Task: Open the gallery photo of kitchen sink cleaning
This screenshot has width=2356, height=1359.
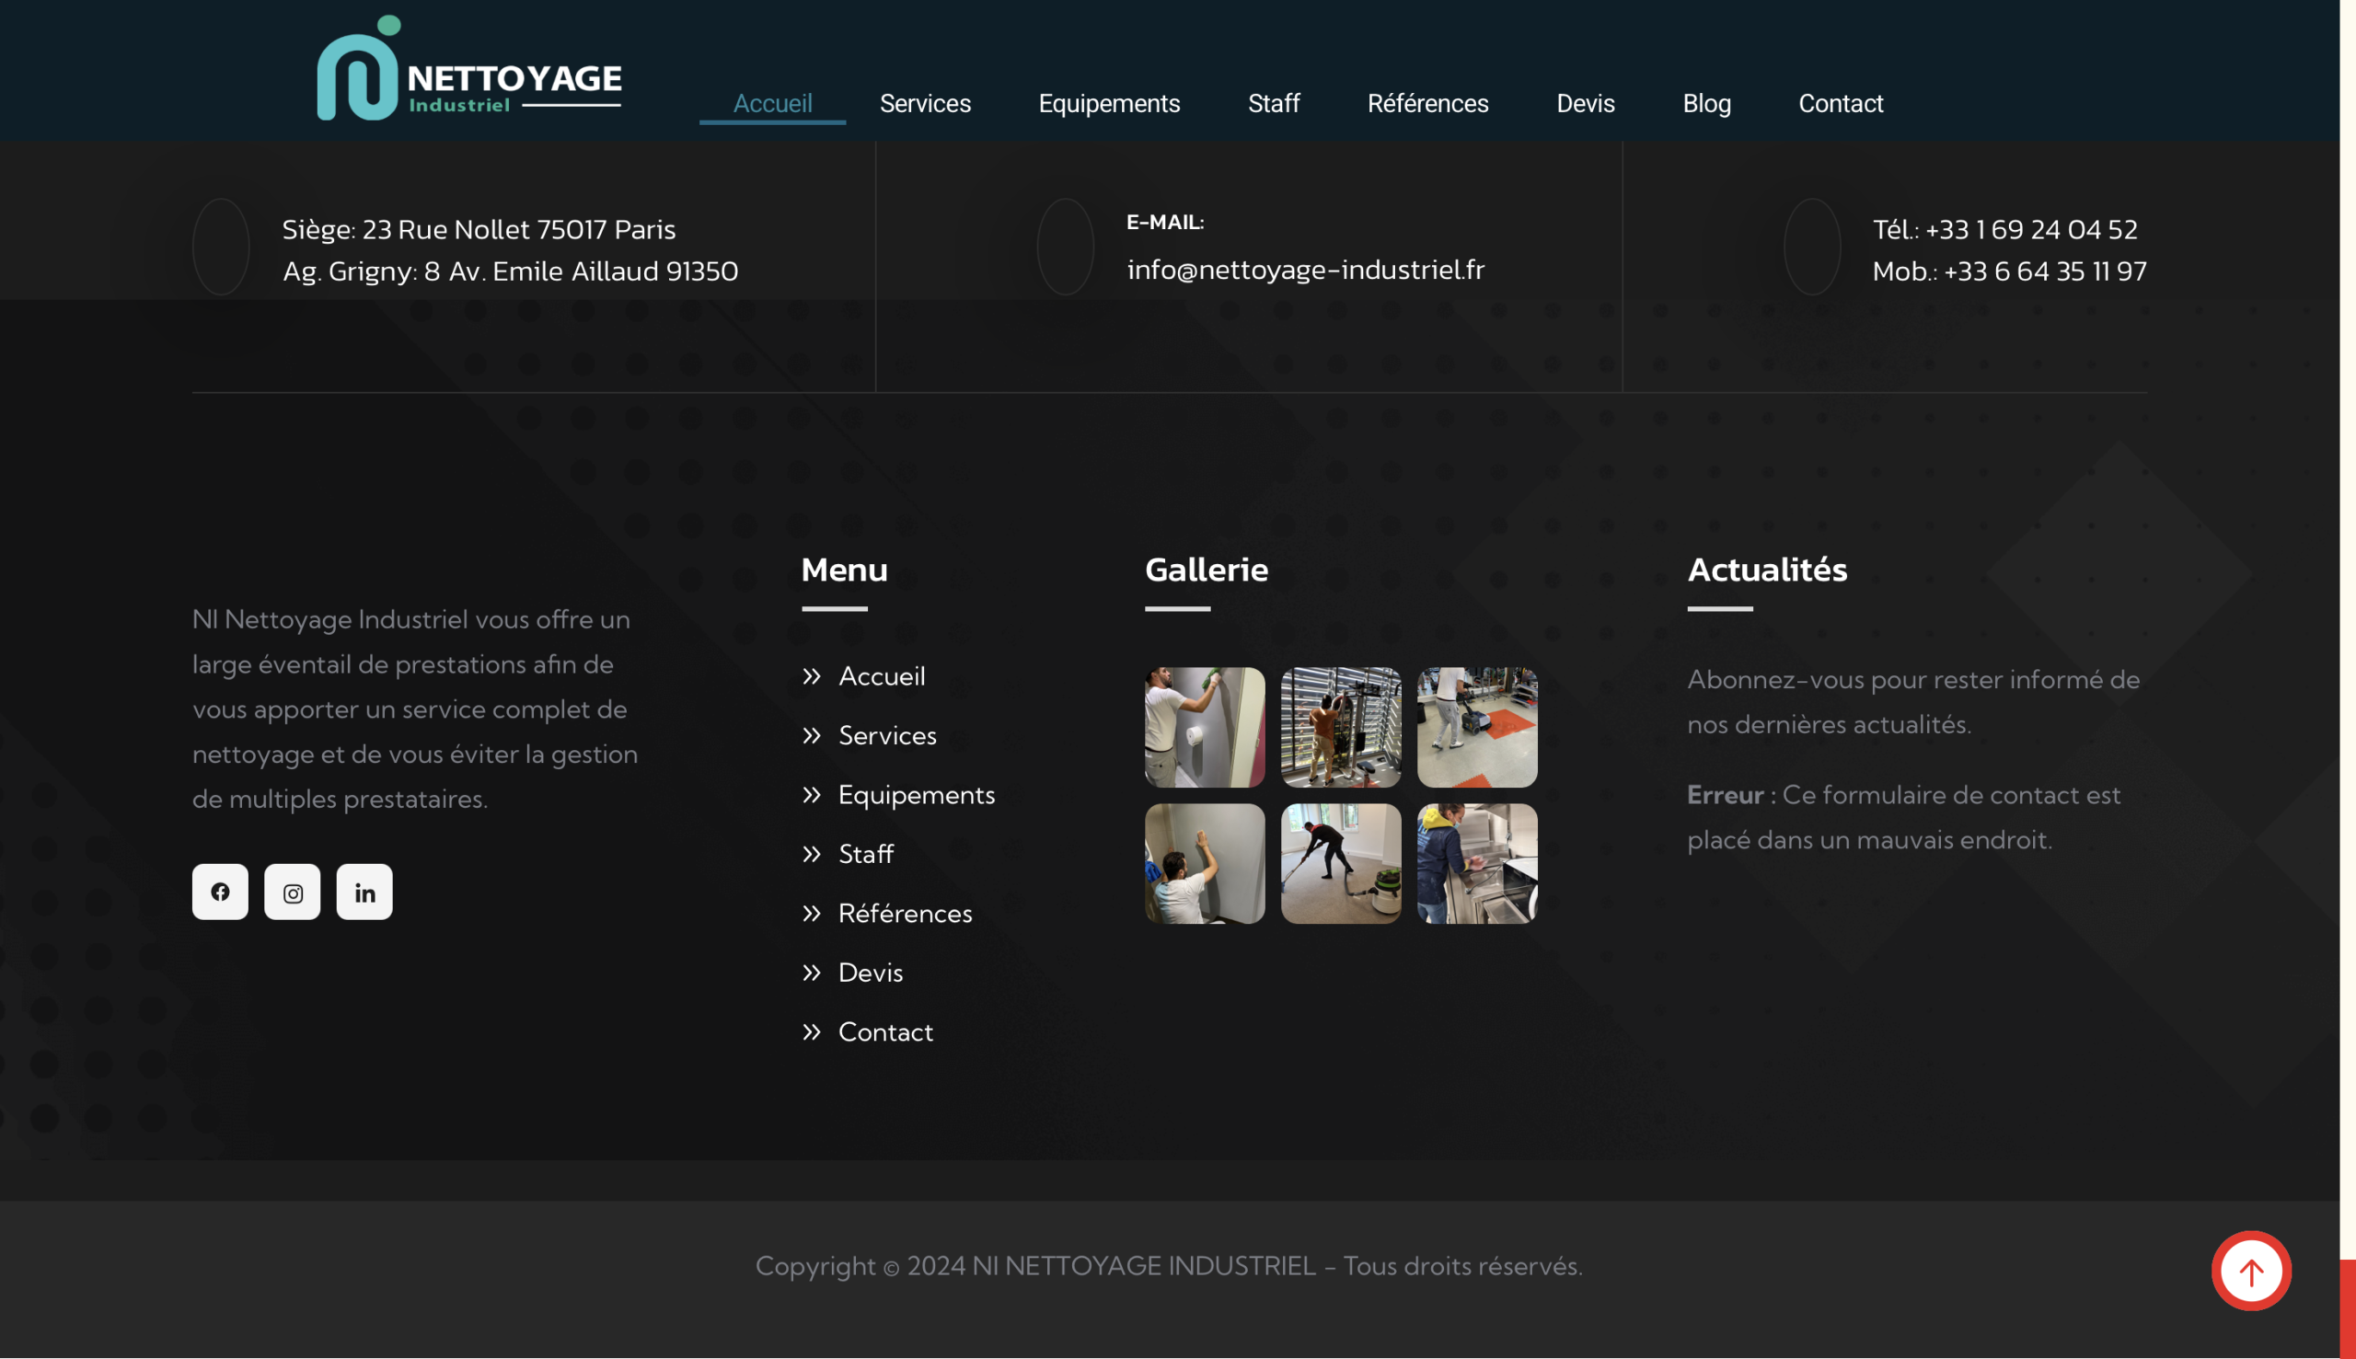Action: click(x=1477, y=863)
